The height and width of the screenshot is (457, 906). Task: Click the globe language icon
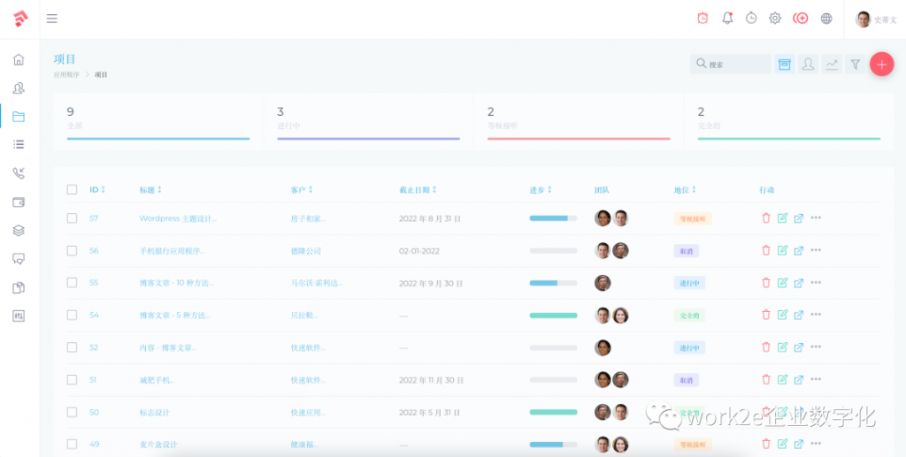point(826,19)
